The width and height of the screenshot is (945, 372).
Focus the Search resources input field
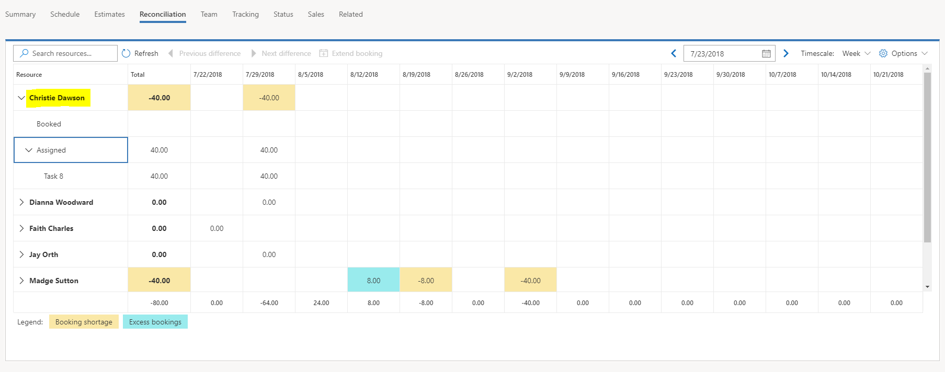click(65, 53)
